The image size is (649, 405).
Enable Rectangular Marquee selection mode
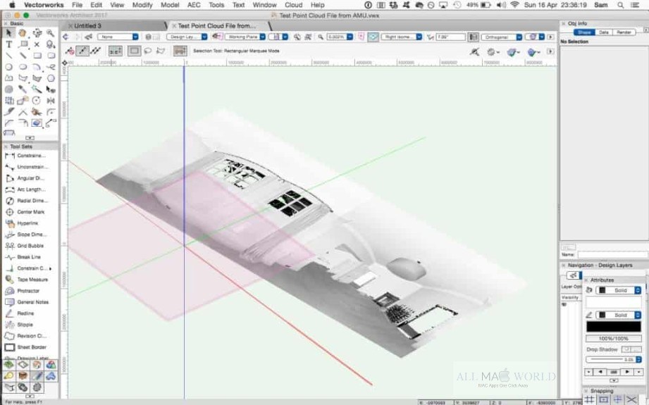(x=134, y=51)
